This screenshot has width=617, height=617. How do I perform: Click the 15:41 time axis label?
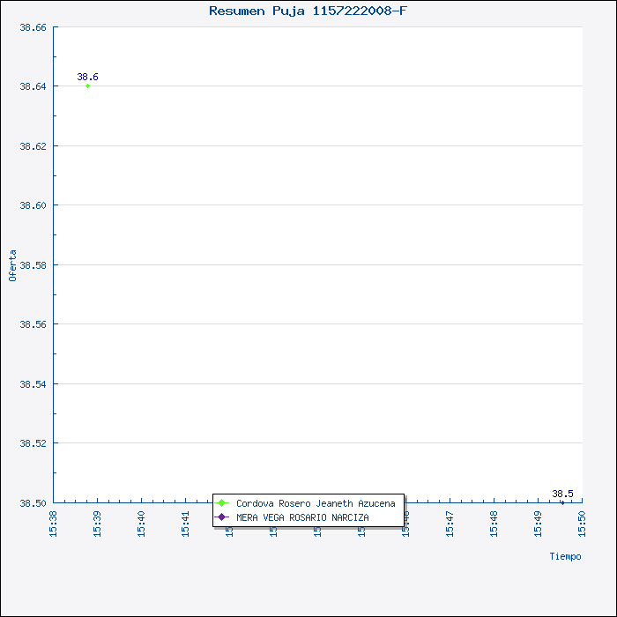[186, 523]
